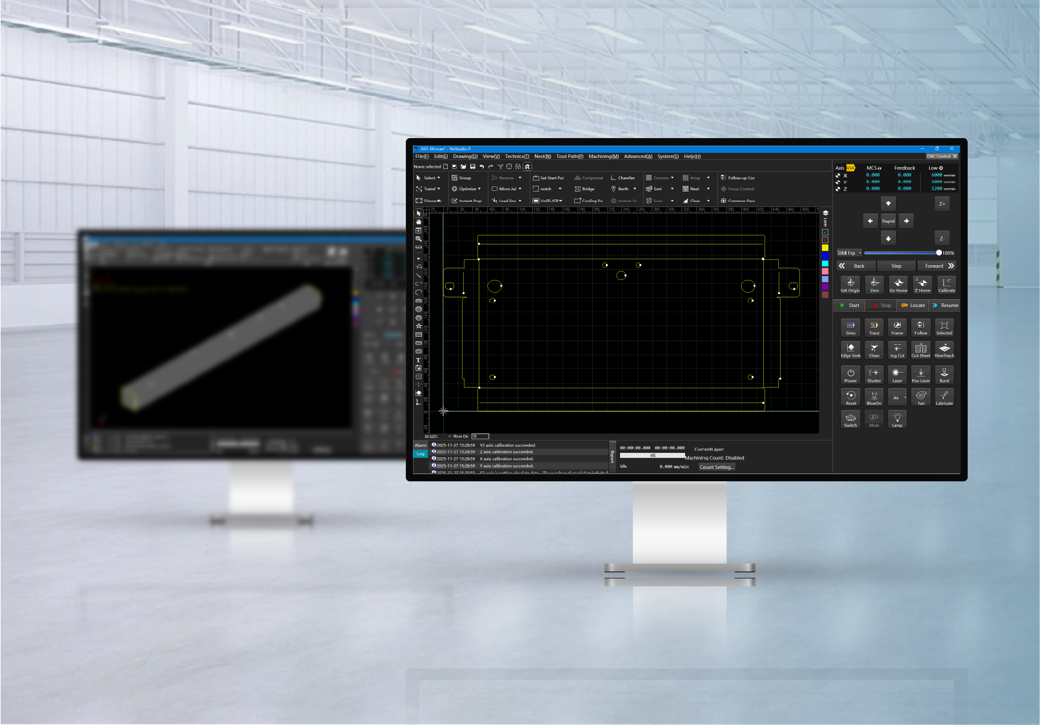Click the Move Dis input field
This screenshot has height=725, width=1040.
(x=480, y=436)
